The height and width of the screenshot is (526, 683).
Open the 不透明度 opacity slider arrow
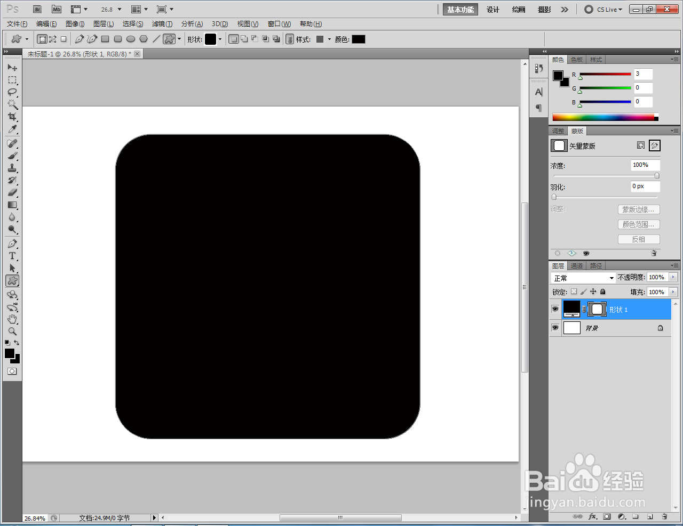tap(673, 277)
